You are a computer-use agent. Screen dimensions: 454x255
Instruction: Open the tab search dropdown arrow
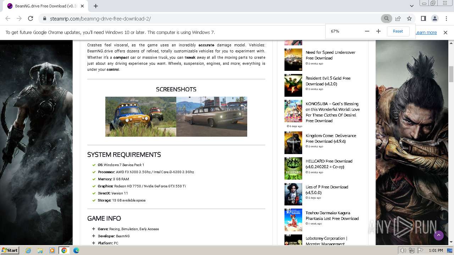(x=411, y=6)
